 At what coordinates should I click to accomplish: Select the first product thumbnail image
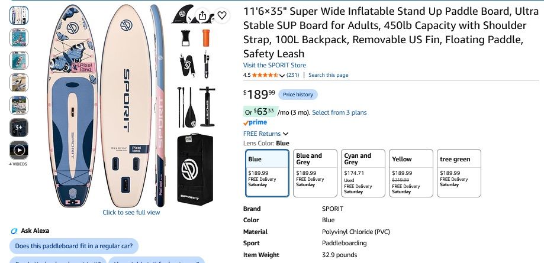tap(19, 15)
